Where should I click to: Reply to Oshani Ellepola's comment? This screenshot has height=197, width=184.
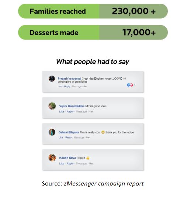[69, 137]
